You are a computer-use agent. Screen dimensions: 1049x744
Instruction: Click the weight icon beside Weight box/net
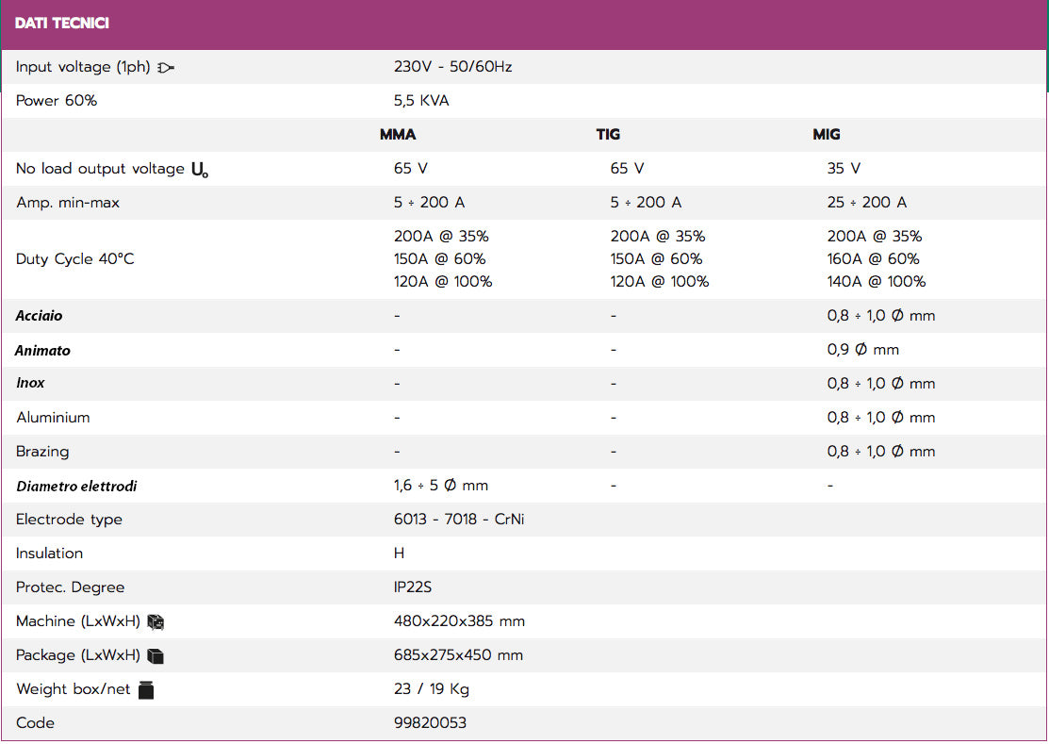pos(145,690)
